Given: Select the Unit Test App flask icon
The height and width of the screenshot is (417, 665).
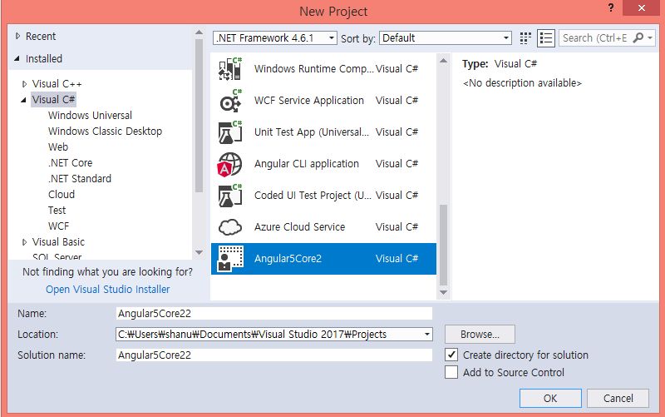Looking at the screenshot, I should coord(230,132).
